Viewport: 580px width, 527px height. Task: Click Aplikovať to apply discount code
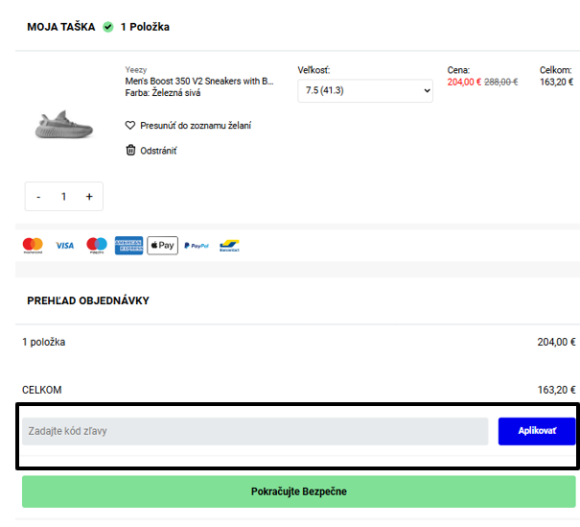[x=537, y=431]
